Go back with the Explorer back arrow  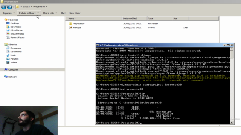point(3,7)
